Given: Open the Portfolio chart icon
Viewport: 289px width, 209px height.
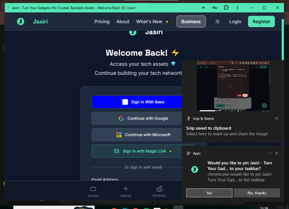Looking at the screenshot, I should (x=159, y=189).
